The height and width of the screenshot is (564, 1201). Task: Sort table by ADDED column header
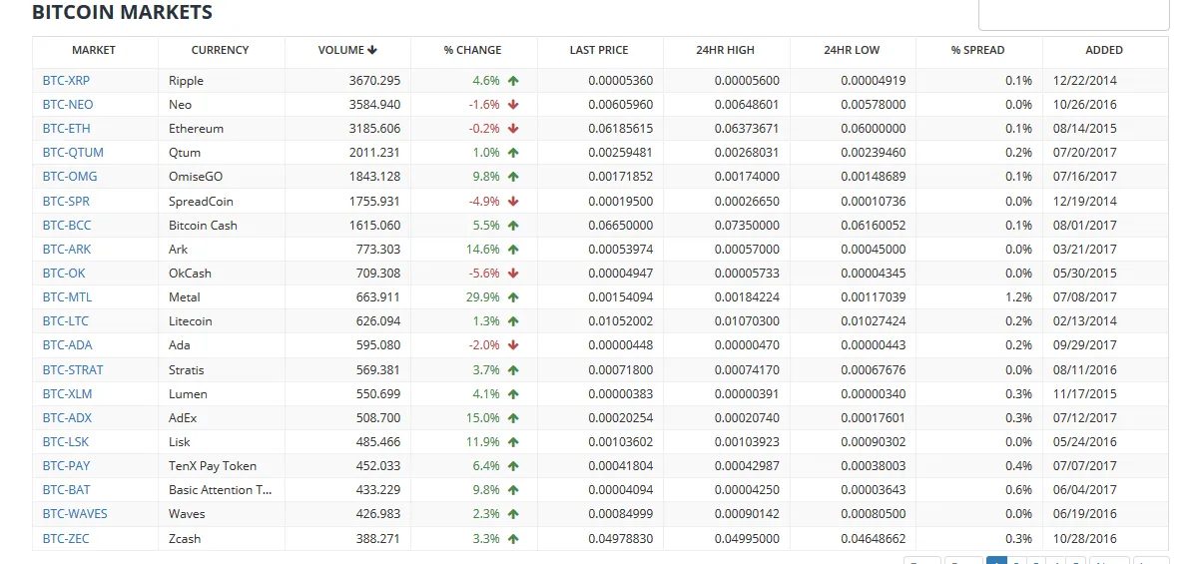pos(1104,50)
